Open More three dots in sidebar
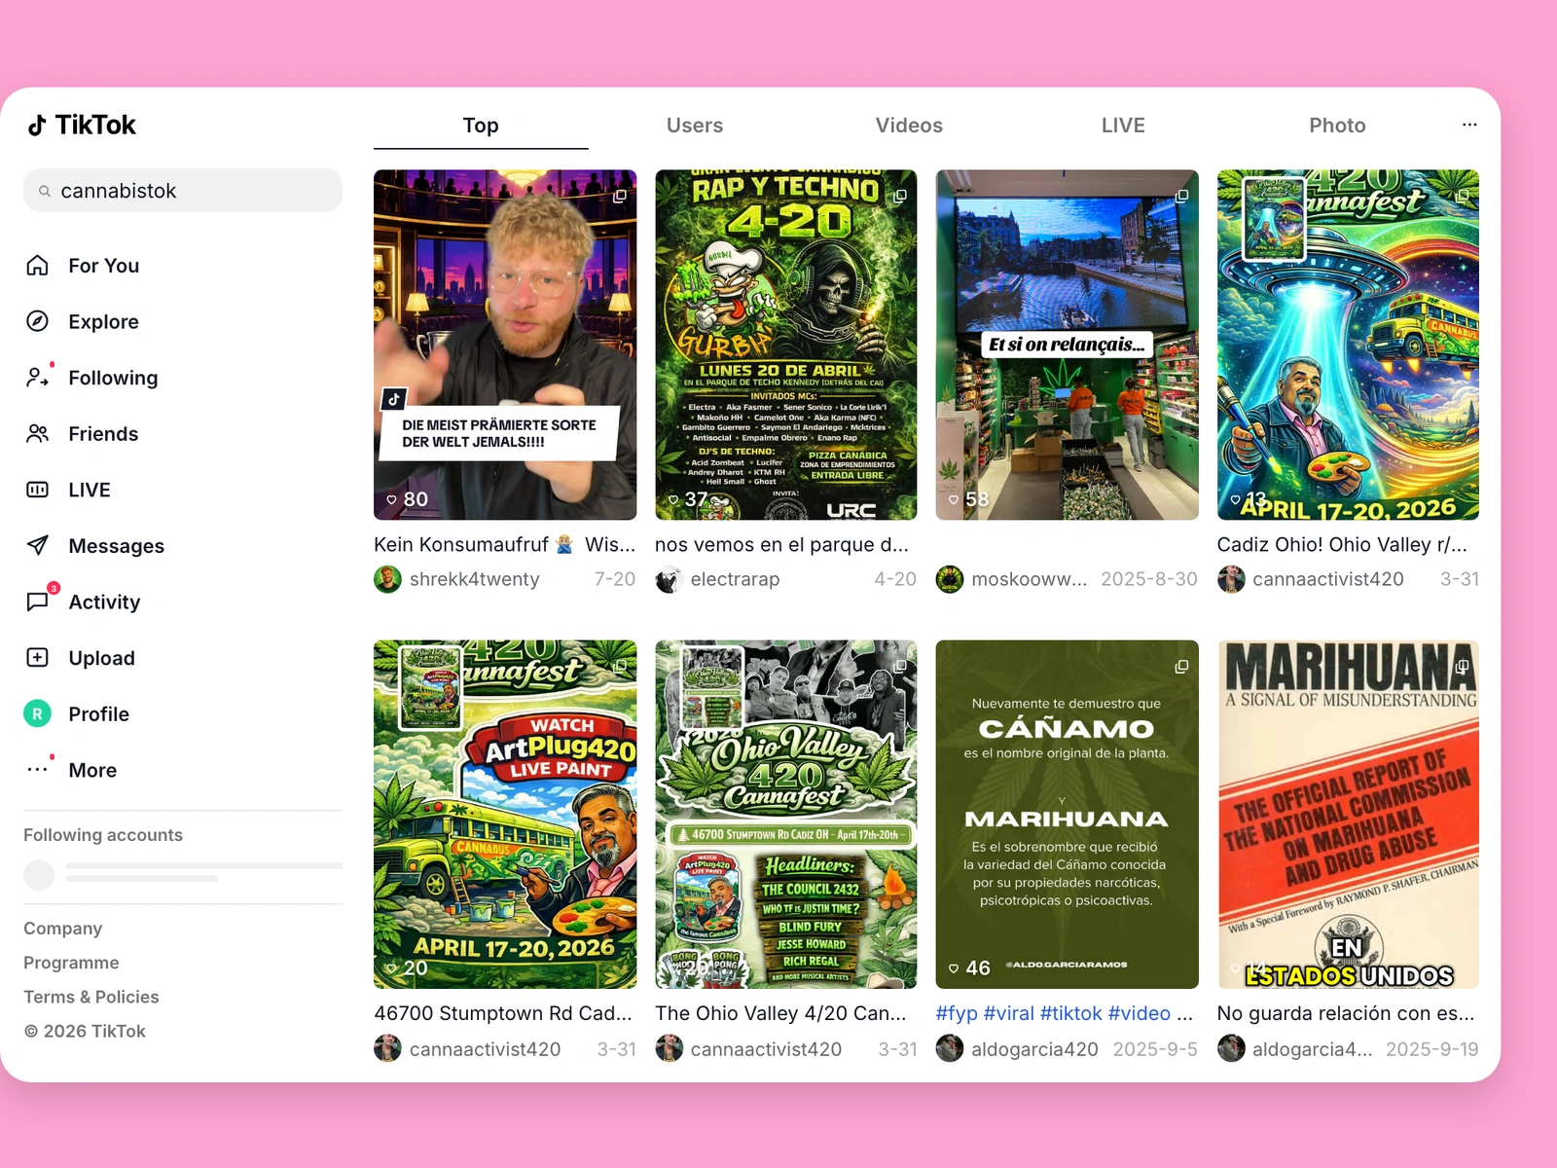 pos(37,770)
